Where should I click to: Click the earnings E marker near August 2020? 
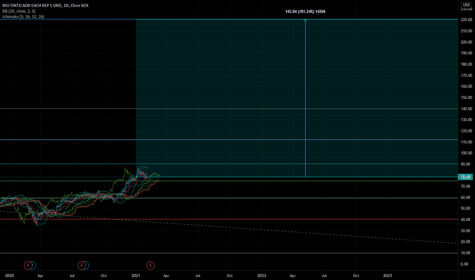click(x=82, y=265)
